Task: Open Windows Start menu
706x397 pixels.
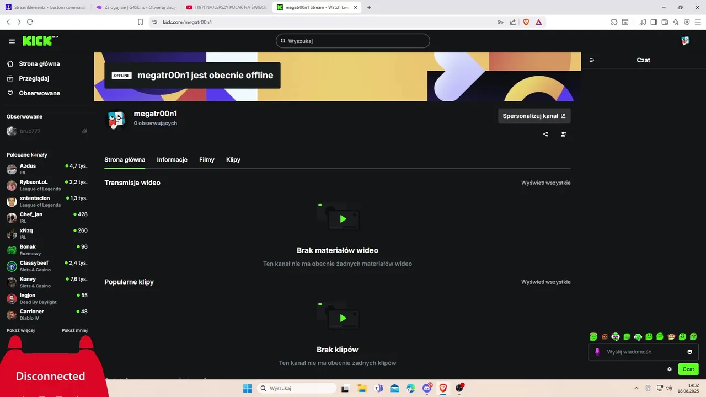Action: tap(247, 388)
